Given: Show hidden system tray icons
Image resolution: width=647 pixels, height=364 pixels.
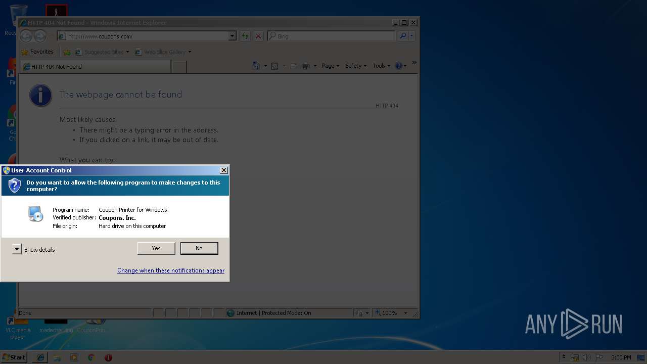Looking at the screenshot, I should 564,357.
